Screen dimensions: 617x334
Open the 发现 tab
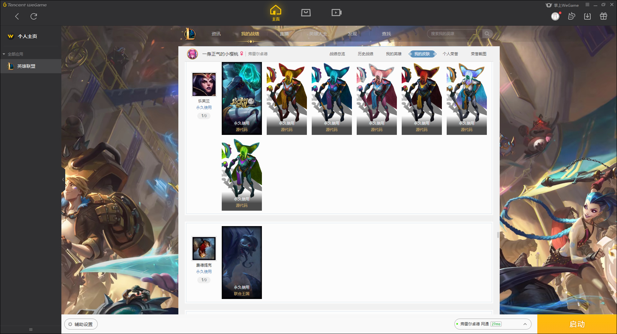[352, 34]
